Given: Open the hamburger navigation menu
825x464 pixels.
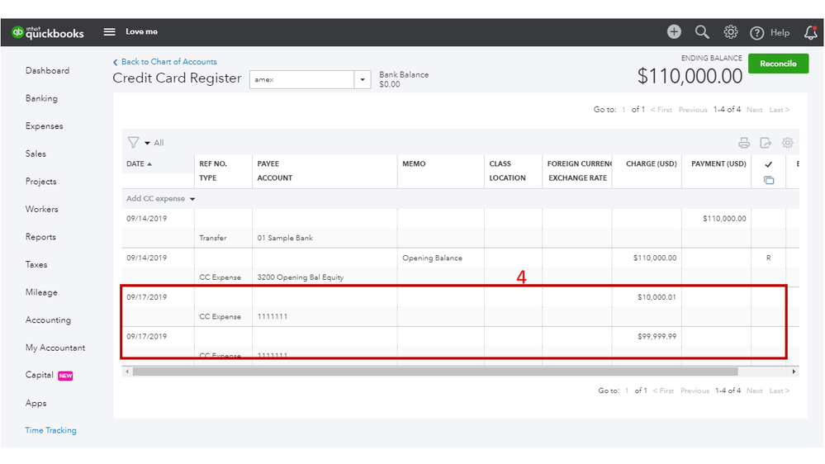Looking at the screenshot, I should point(110,31).
